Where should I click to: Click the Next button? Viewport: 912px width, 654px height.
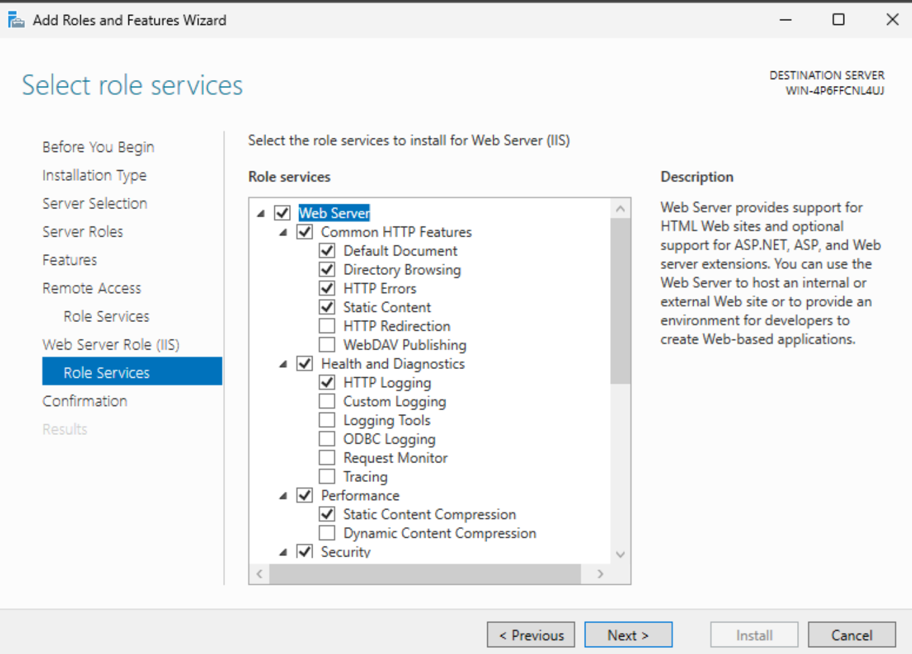pos(628,635)
